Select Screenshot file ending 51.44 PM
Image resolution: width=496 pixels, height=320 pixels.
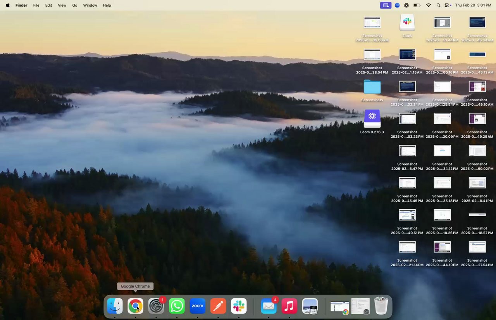[x=442, y=22]
